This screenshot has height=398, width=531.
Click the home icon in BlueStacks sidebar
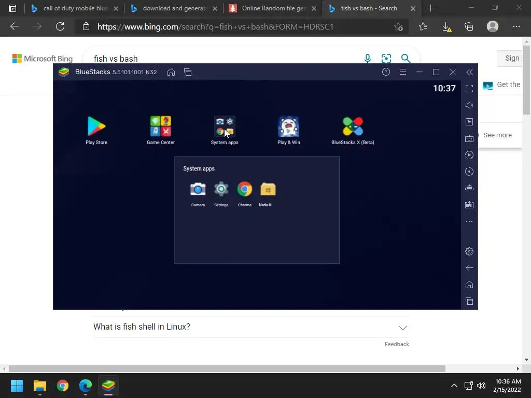(469, 285)
